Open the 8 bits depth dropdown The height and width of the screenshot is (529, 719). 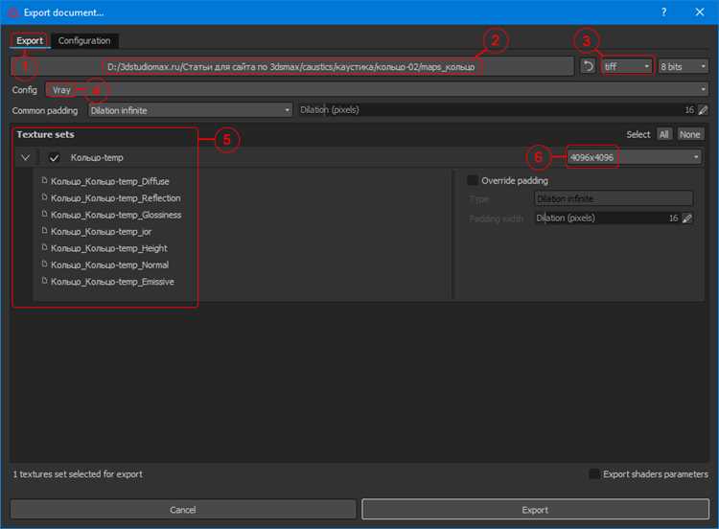point(683,67)
